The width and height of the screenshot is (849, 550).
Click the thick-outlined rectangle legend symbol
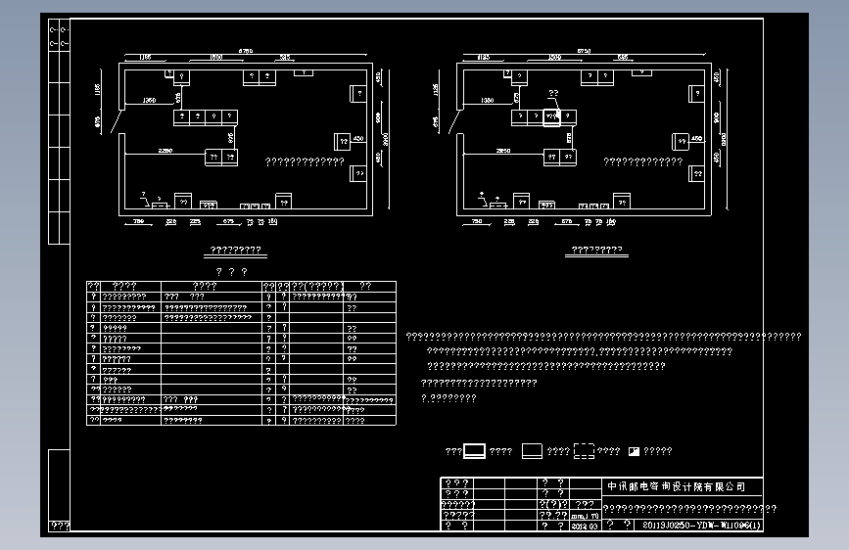(x=474, y=451)
